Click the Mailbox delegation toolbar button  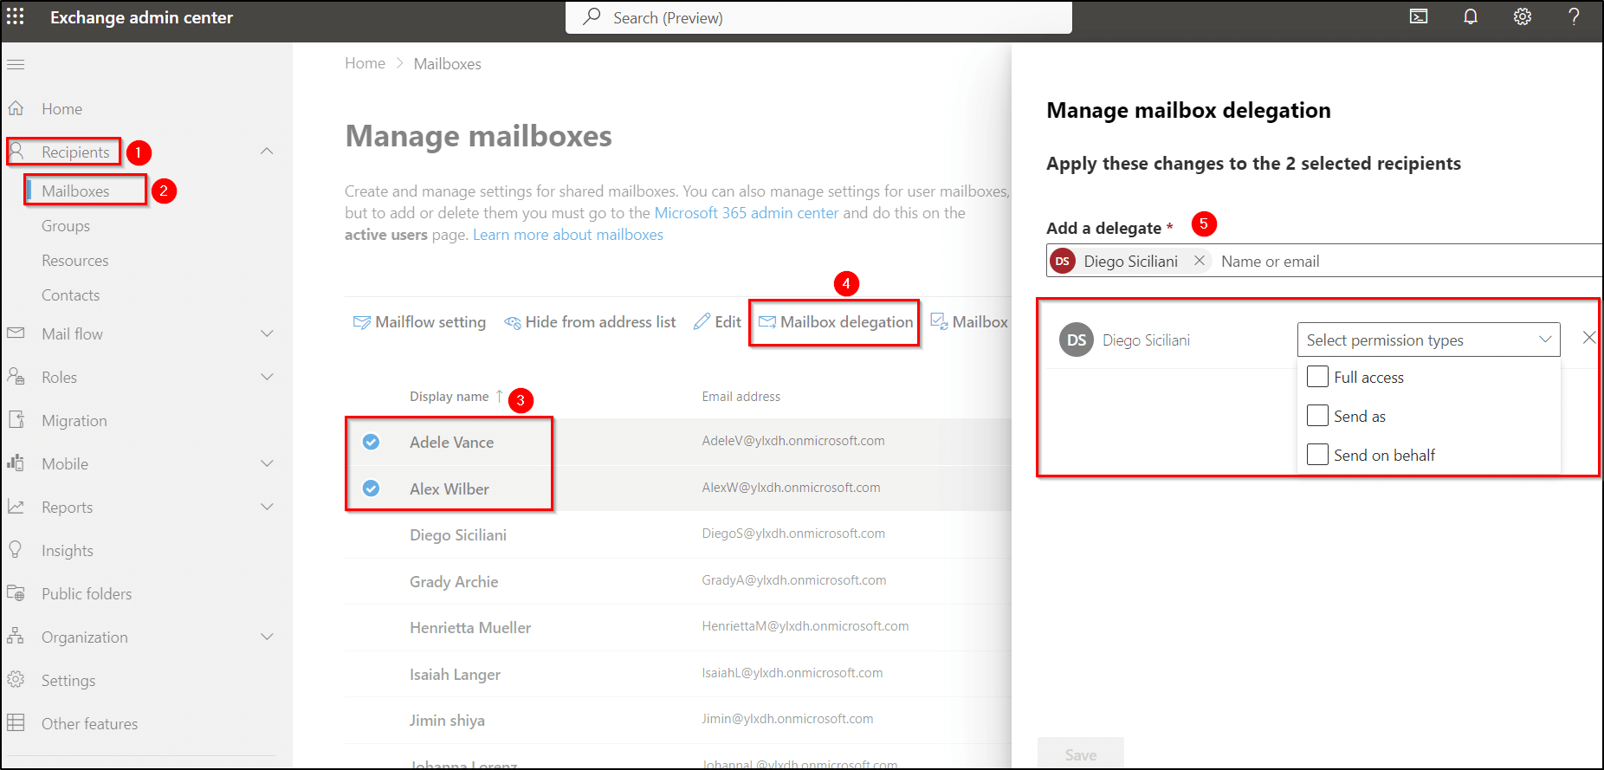836,322
